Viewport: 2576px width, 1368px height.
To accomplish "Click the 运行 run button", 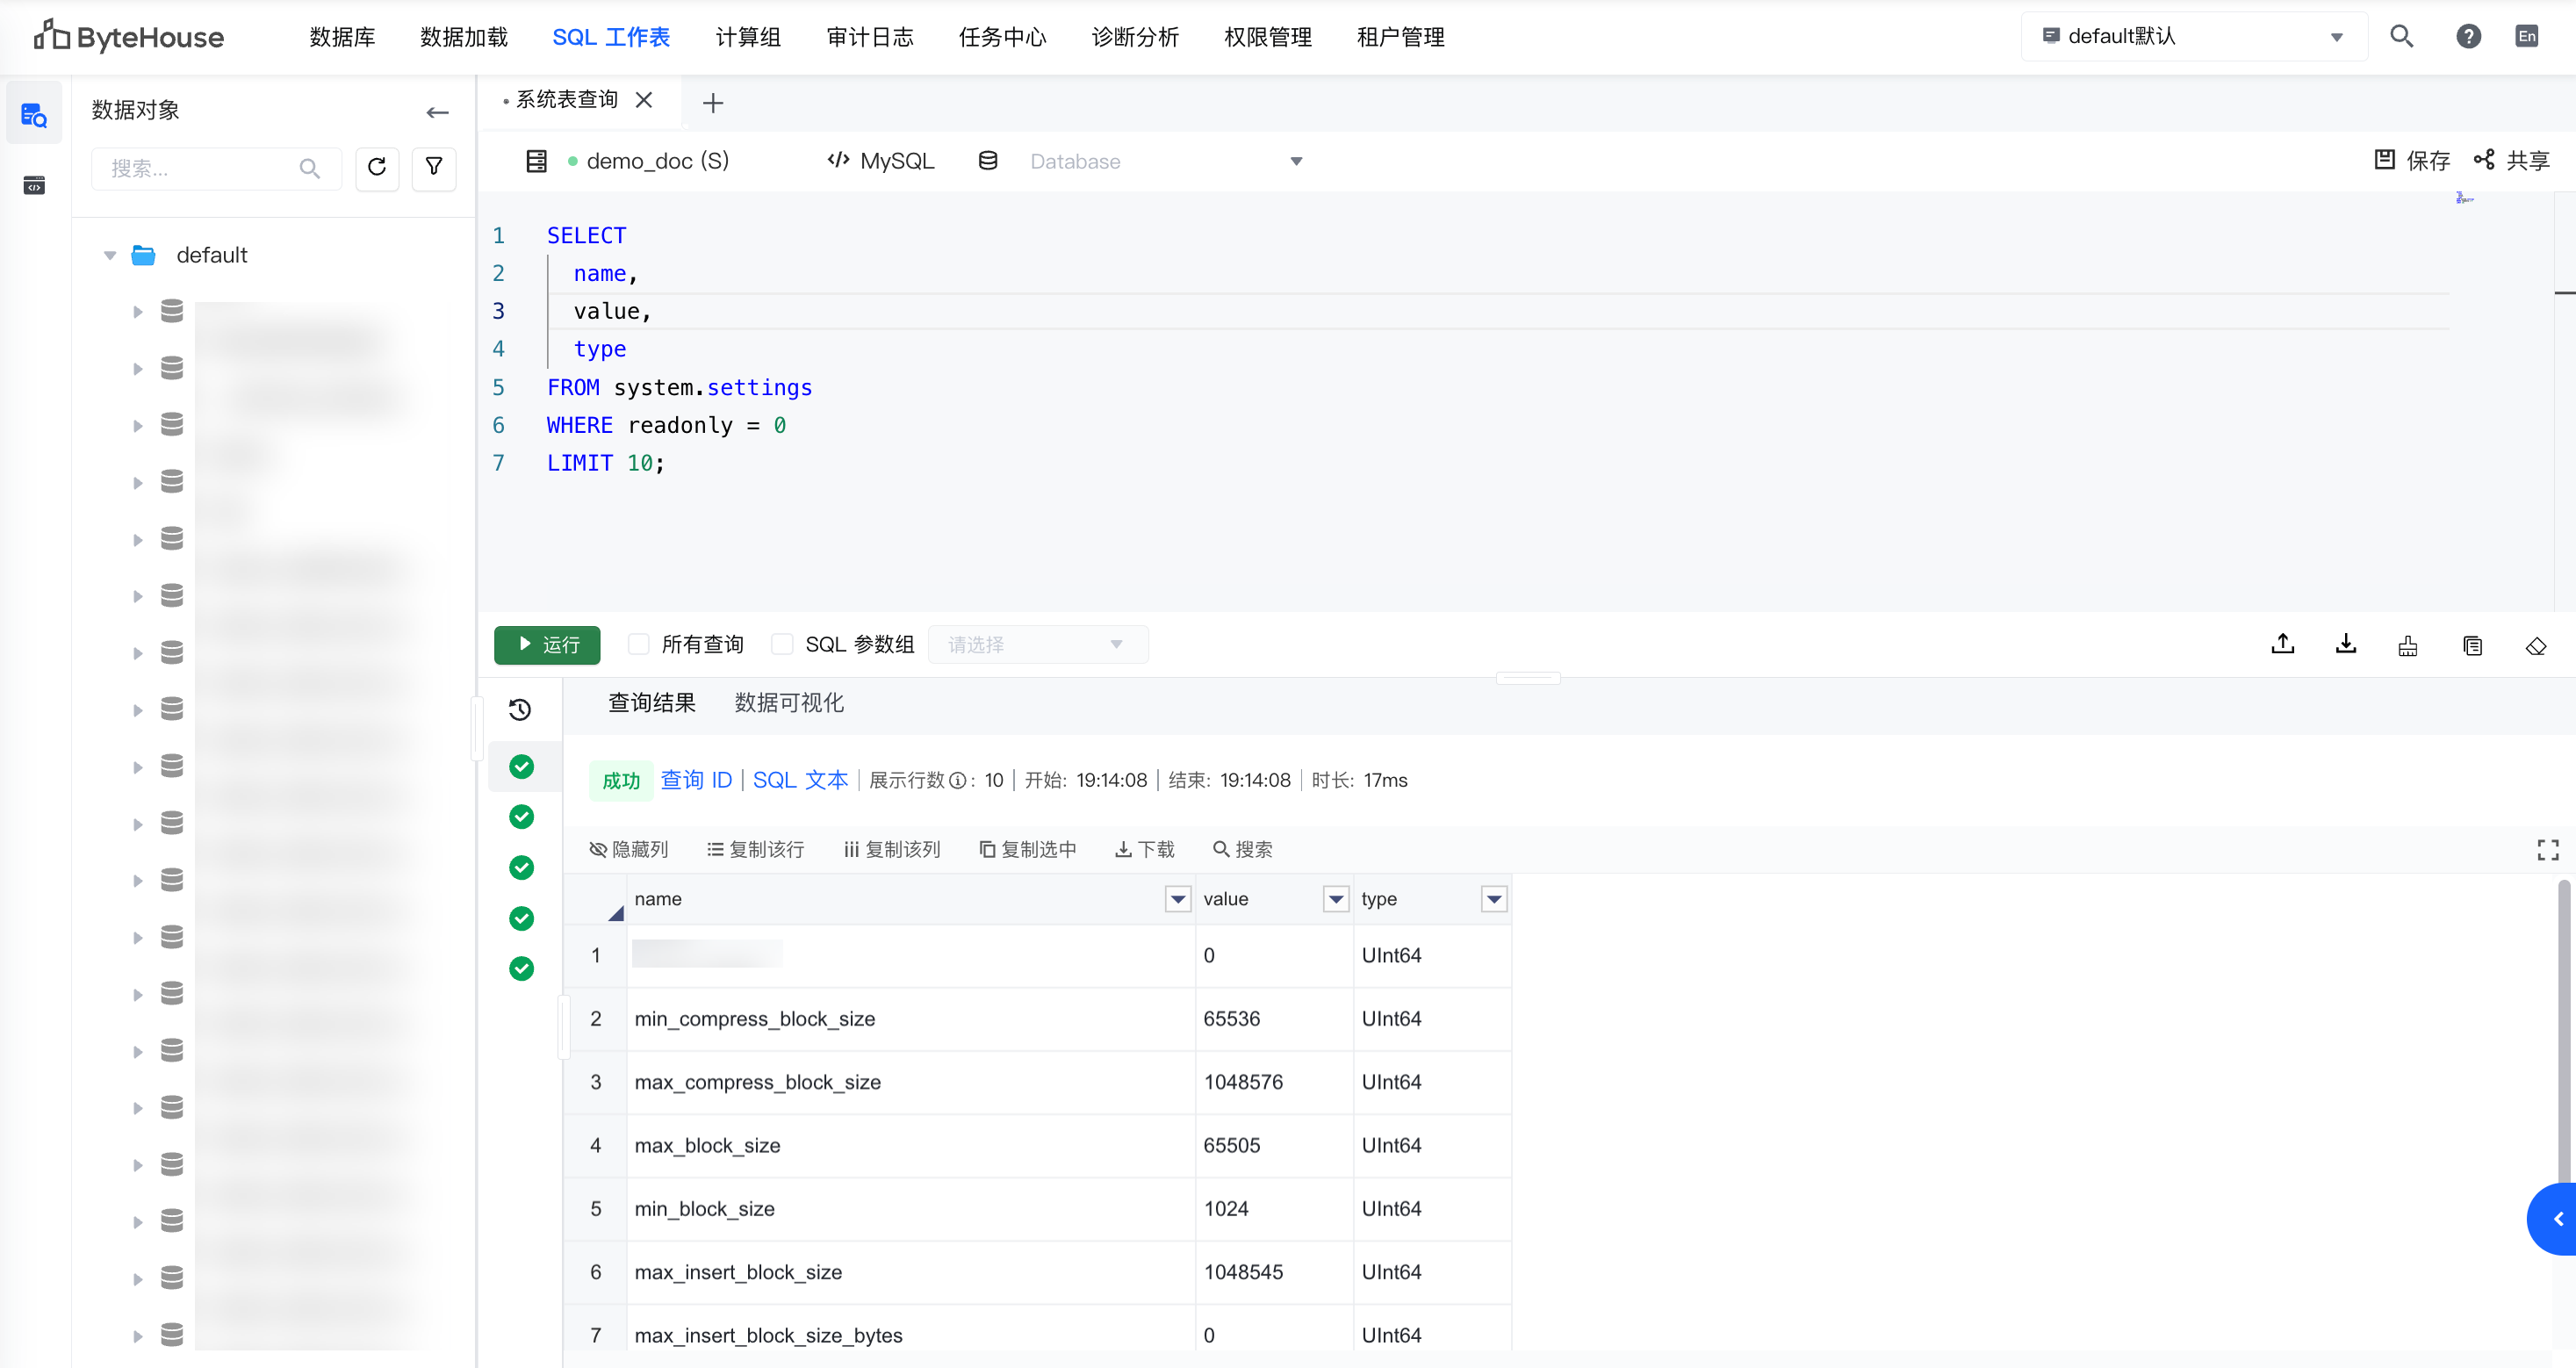I will pos(547,645).
